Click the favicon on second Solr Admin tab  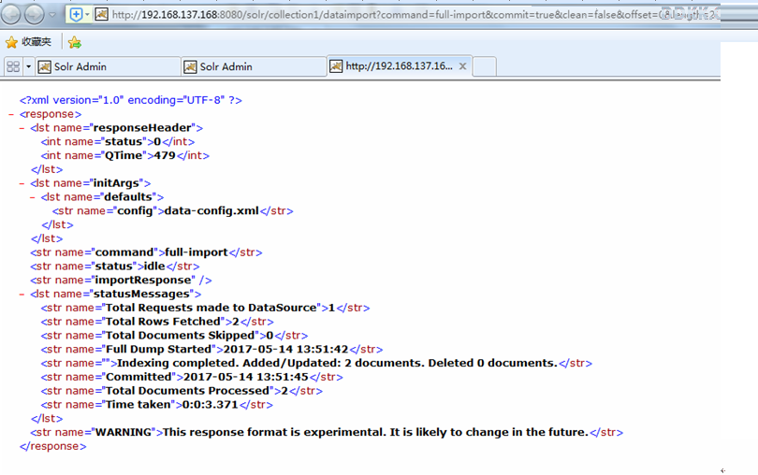click(x=190, y=66)
